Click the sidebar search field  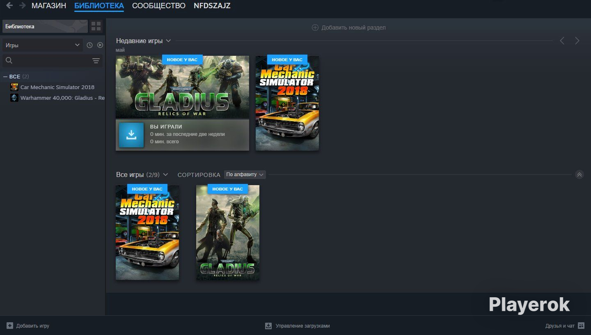pyautogui.click(x=53, y=61)
